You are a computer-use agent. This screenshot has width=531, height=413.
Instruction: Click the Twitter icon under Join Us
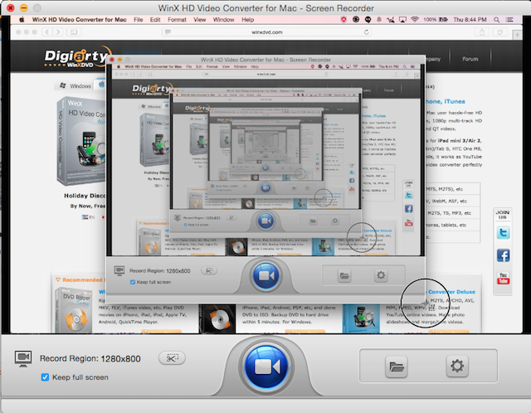(x=503, y=232)
